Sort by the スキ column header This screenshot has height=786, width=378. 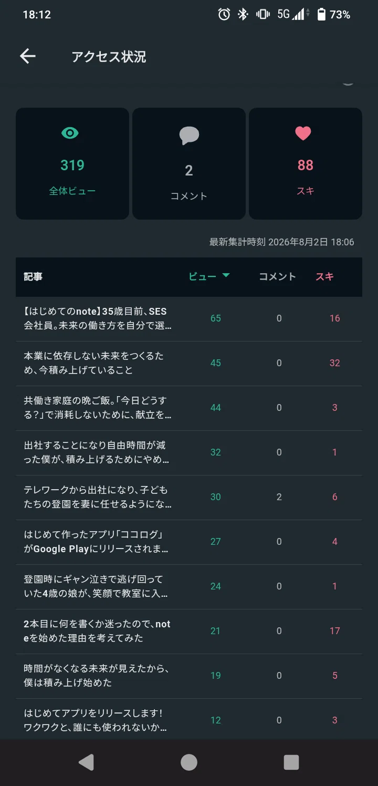pyautogui.click(x=324, y=276)
